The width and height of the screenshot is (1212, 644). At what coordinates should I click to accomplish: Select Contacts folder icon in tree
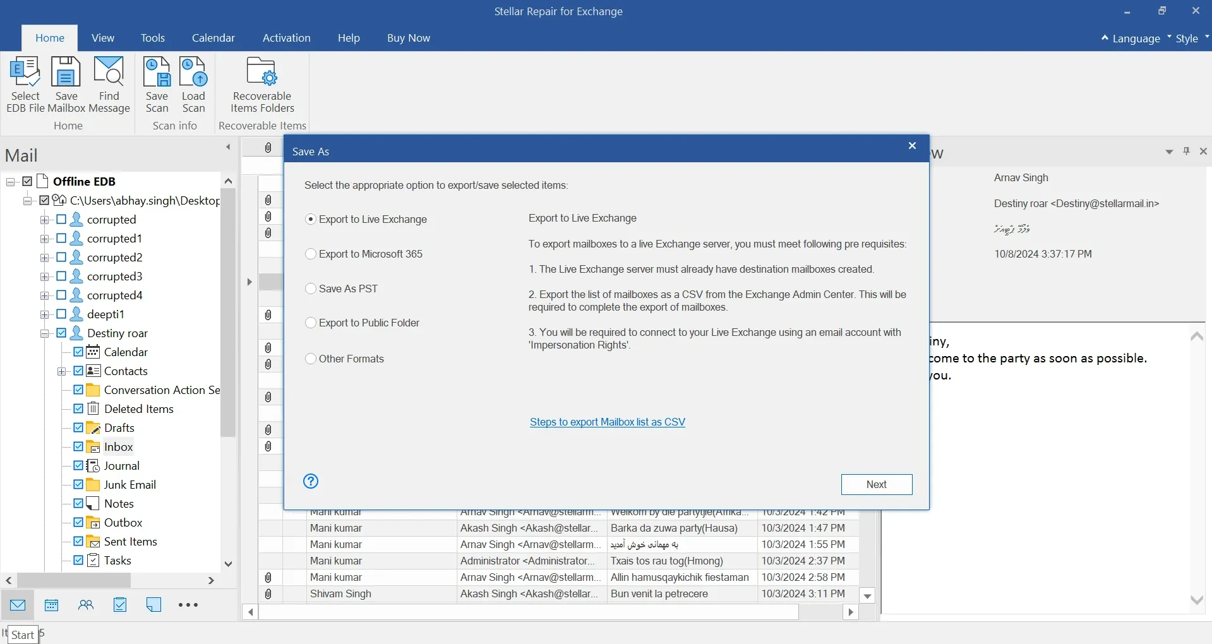(93, 371)
